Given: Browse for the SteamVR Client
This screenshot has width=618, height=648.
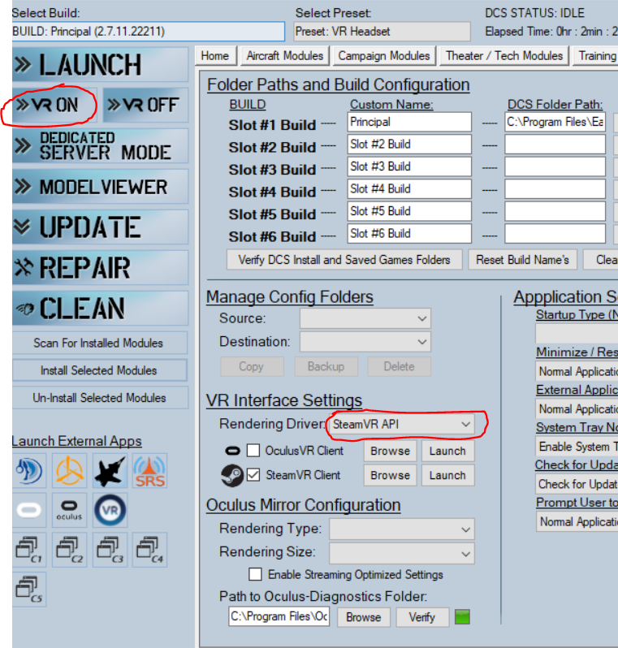Looking at the screenshot, I should (x=390, y=475).
